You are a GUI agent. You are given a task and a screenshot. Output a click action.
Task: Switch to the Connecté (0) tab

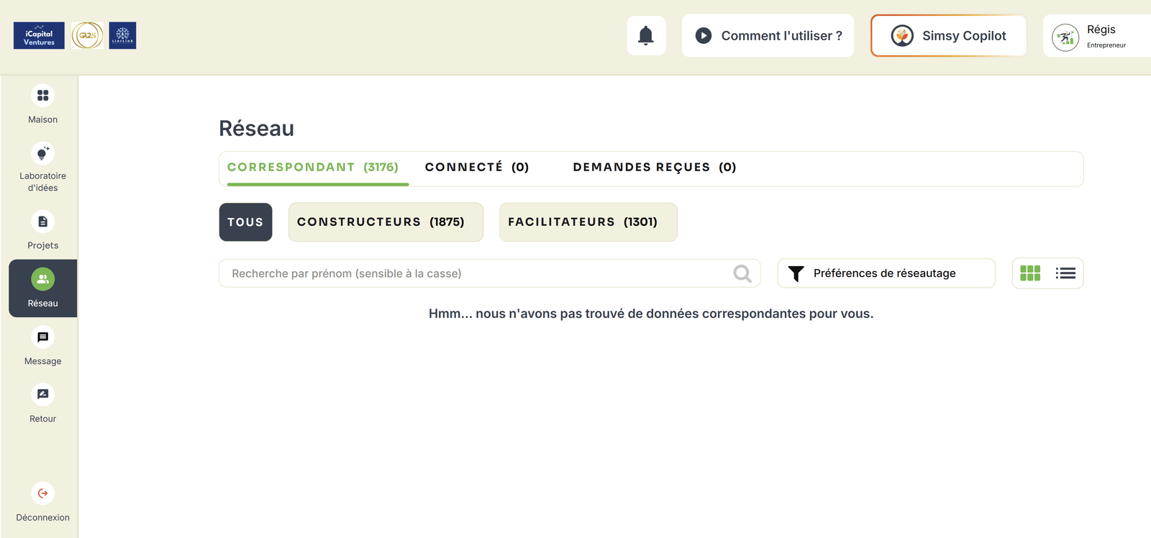pos(477,168)
